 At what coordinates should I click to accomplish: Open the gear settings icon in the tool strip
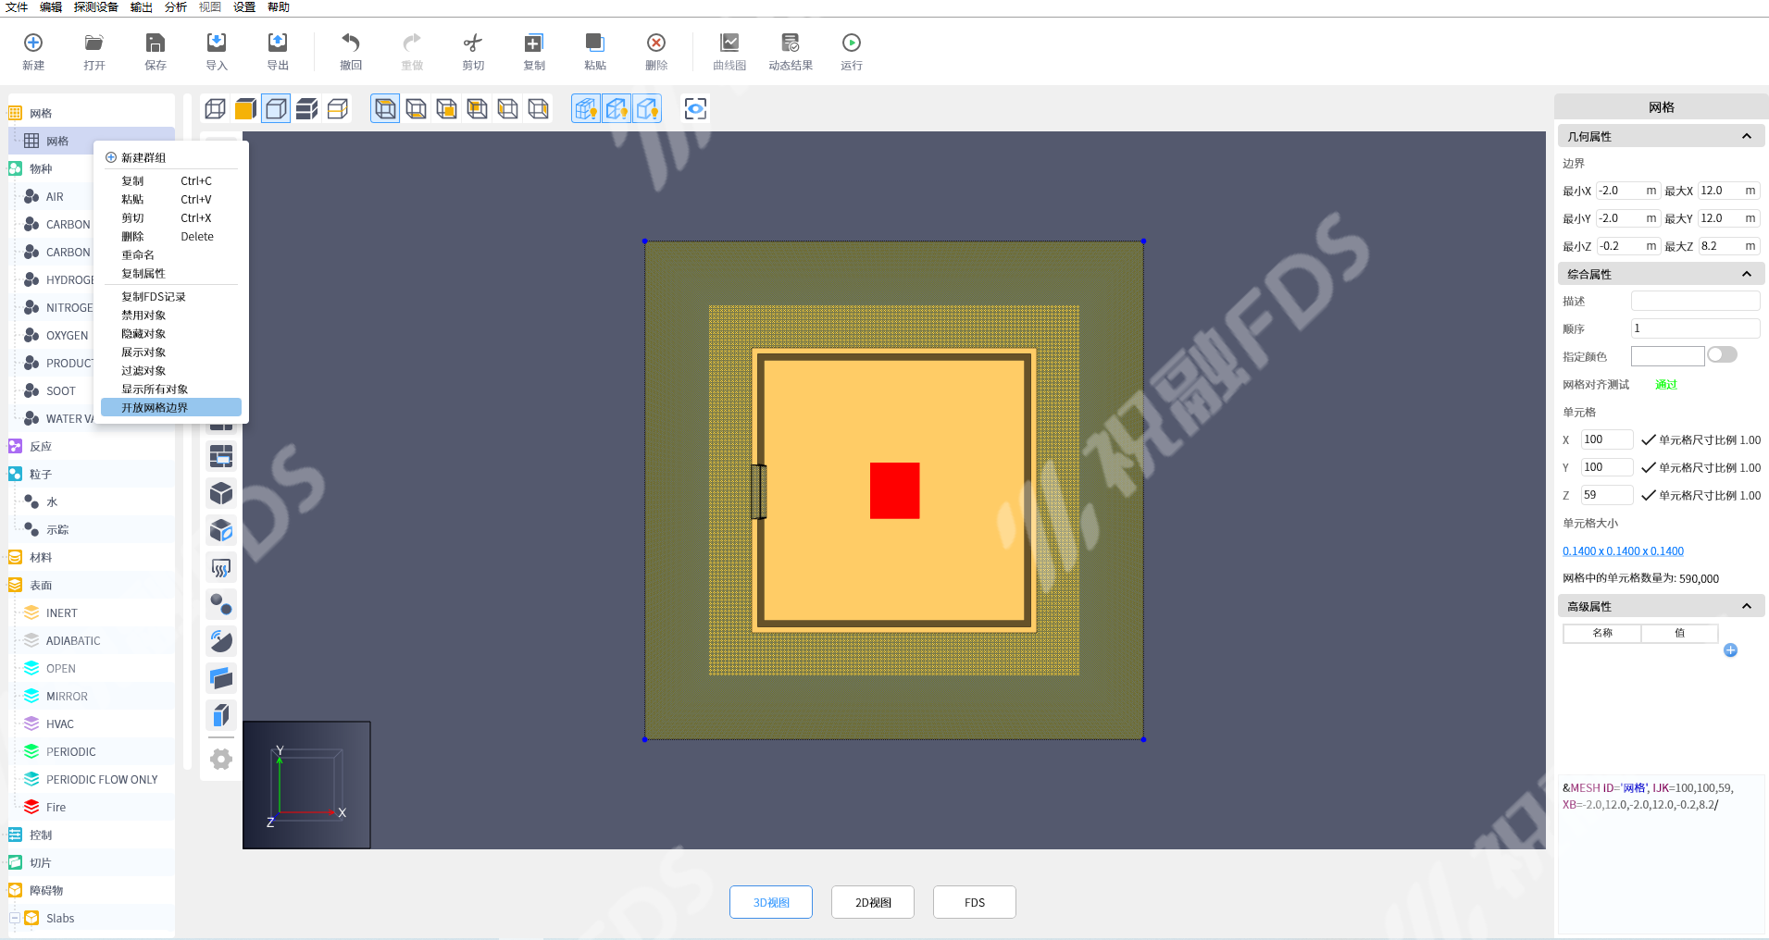pos(221,760)
